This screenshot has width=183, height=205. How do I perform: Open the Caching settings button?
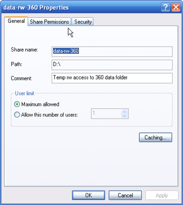[x=156, y=137]
